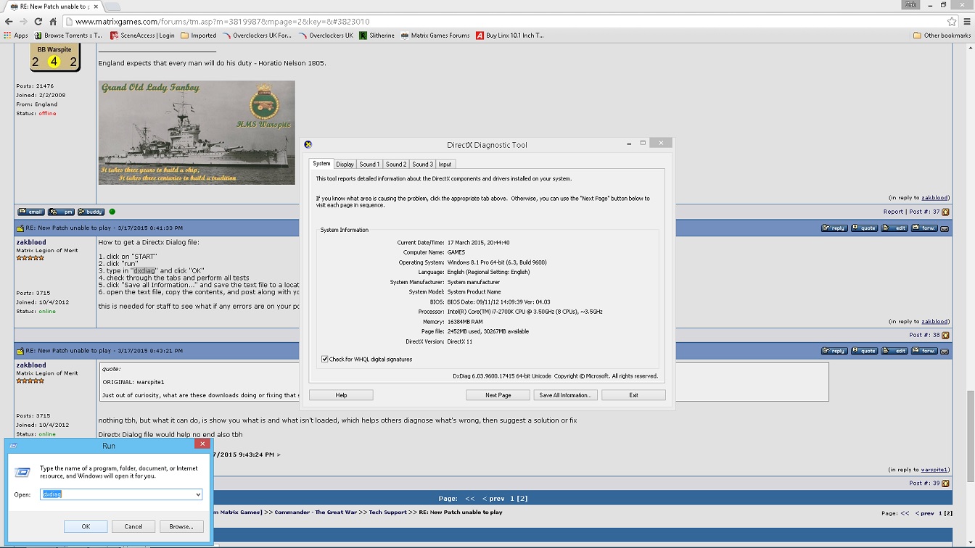Click Save All Information button
Image resolution: width=975 pixels, height=548 pixels.
pyautogui.click(x=565, y=395)
